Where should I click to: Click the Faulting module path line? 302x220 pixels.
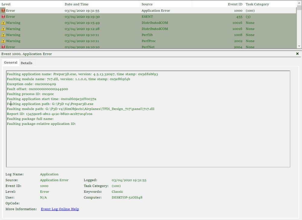tap(81, 109)
